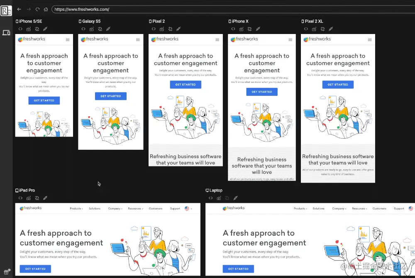The height and width of the screenshot is (278, 415).
Task: Open the language flag dropdown in iPad Pro
Action: click(188, 208)
